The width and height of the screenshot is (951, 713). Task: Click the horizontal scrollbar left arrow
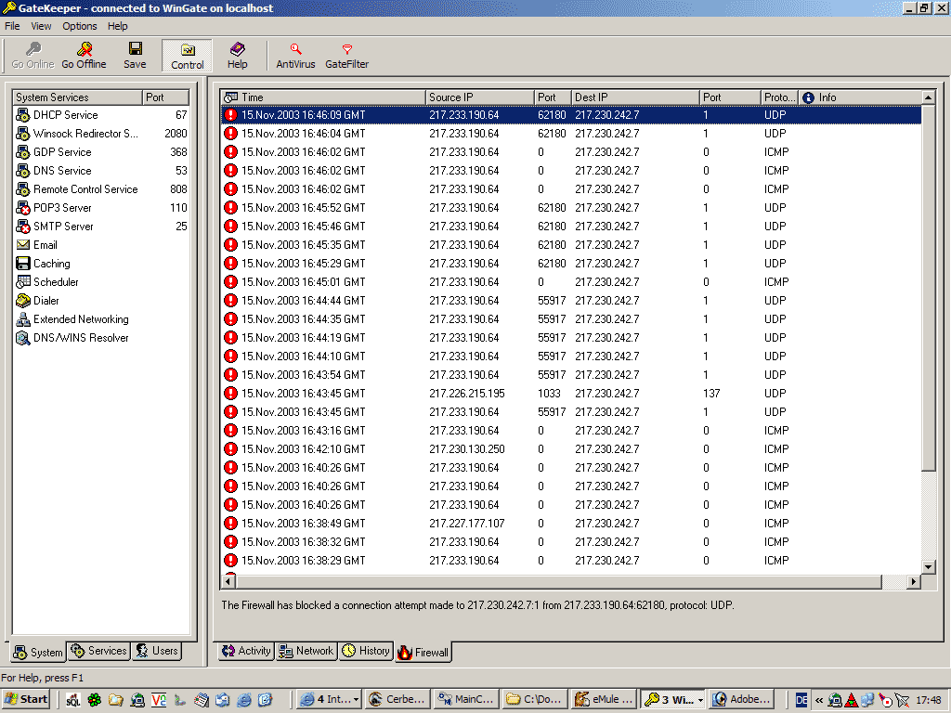click(228, 581)
